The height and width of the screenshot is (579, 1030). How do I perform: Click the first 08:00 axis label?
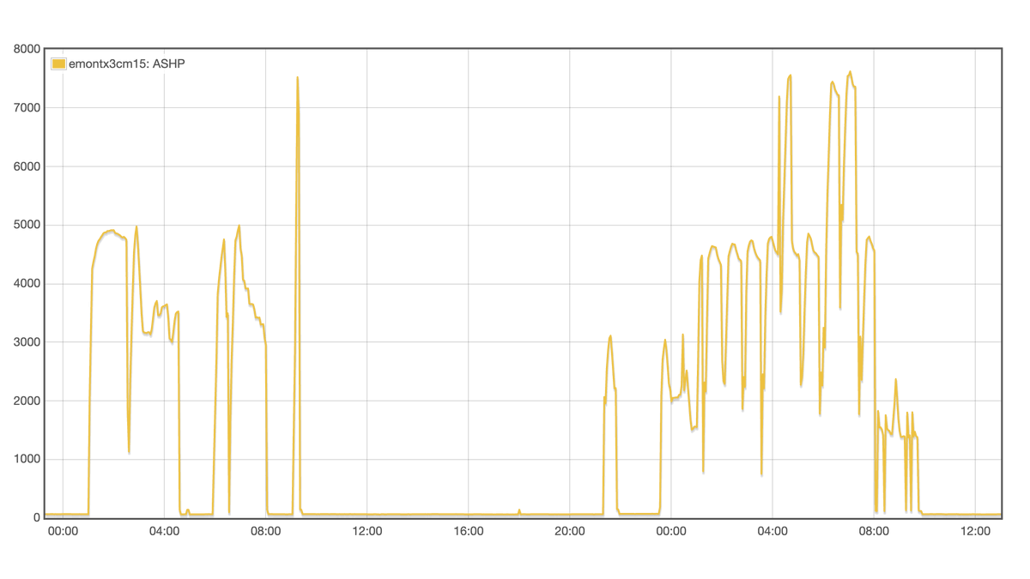(267, 531)
